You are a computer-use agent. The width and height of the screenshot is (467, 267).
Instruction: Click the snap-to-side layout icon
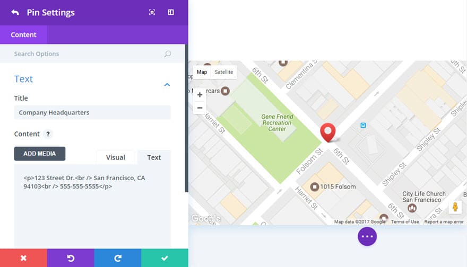[x=171, y=12]
